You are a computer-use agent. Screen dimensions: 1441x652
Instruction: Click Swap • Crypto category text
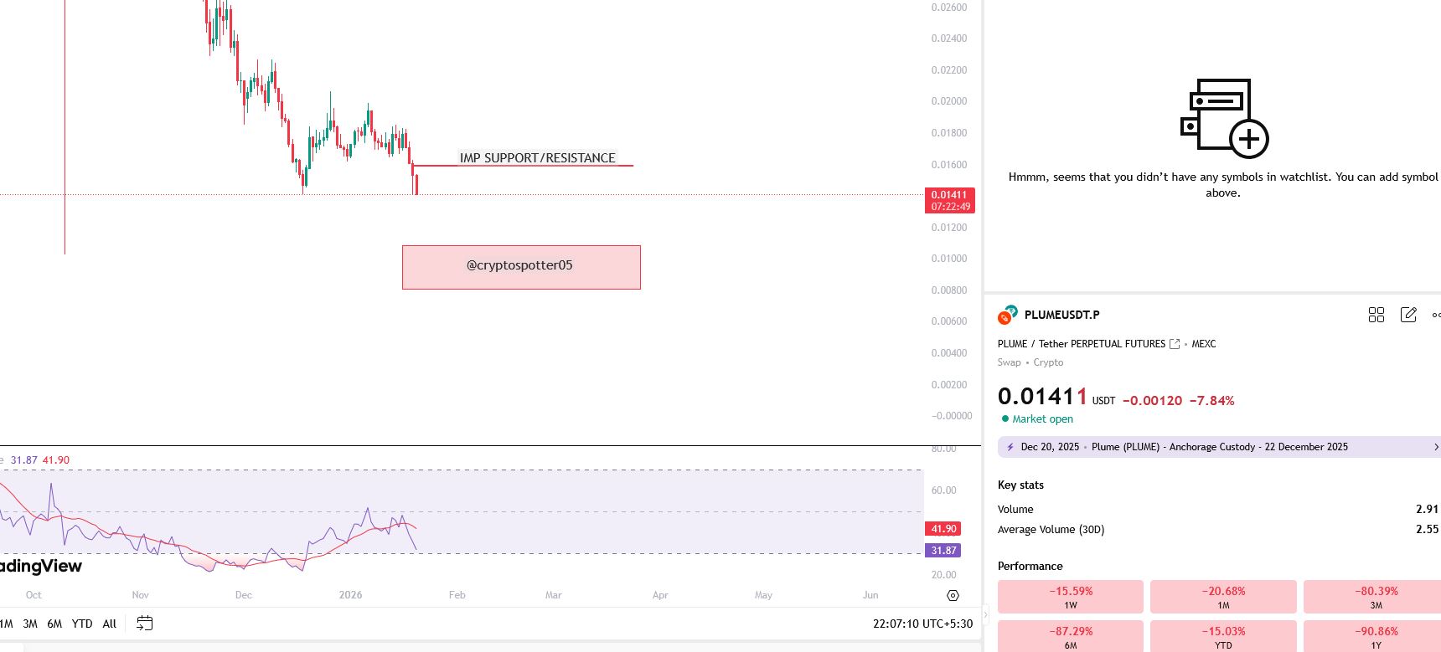pyautogui.click(x=1030, y=362)
